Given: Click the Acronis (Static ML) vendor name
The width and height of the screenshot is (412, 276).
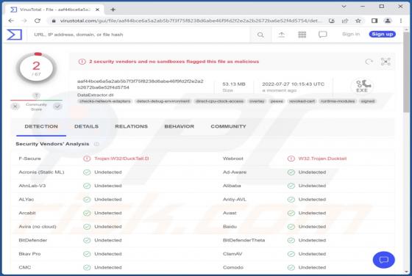Looking at the screenshot, I should 41,172.
